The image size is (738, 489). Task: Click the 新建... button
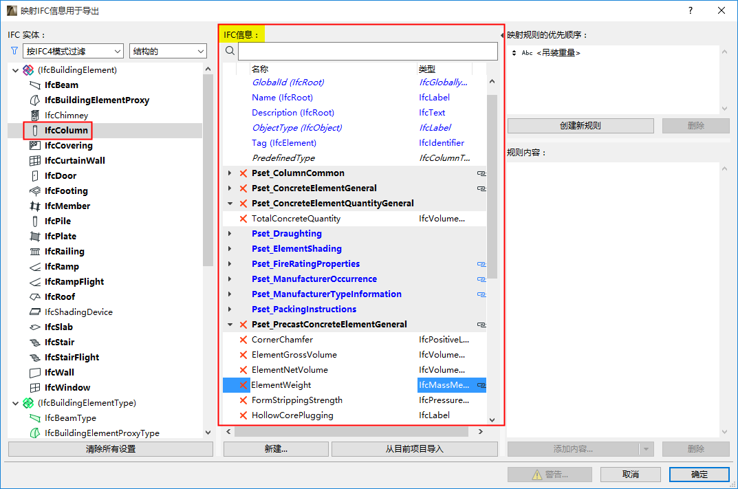(276, 449)
